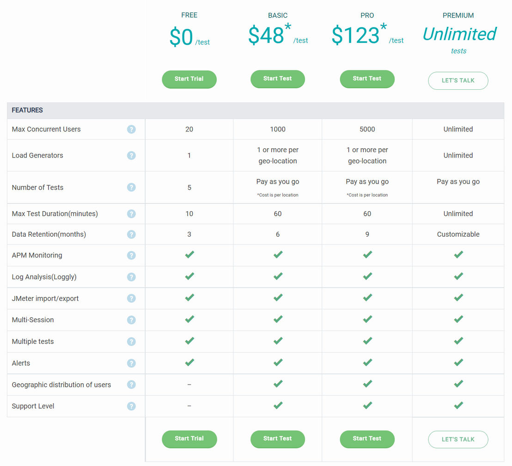Click the value 6 for BASIC retention
This screenshot has width=512, height=466.
pyautogui.click(x=278, y=235)
